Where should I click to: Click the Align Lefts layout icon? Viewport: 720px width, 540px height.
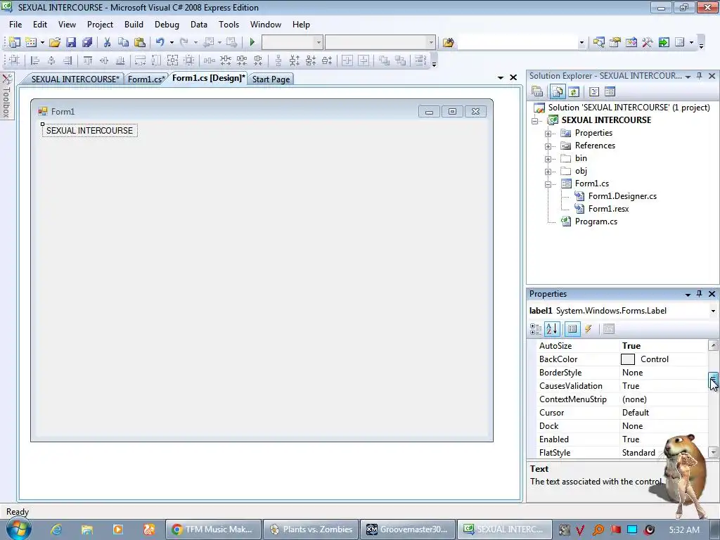pos(35,60)
